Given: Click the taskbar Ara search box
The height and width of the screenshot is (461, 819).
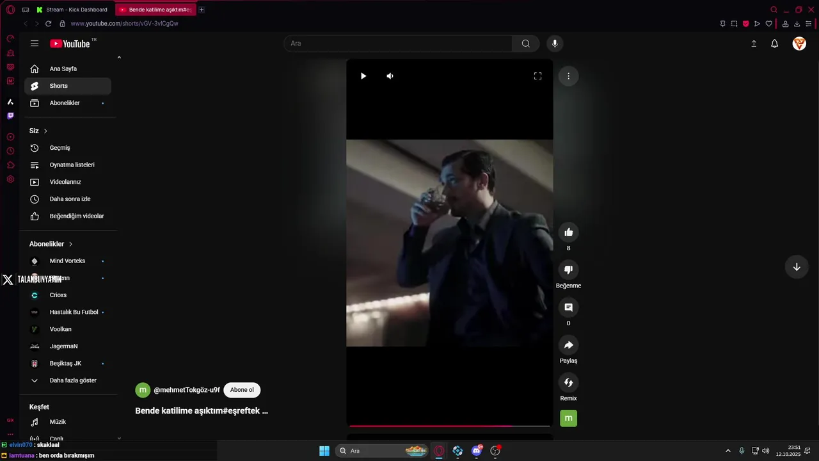Looking at the screenshot, I should pos(382,451).
